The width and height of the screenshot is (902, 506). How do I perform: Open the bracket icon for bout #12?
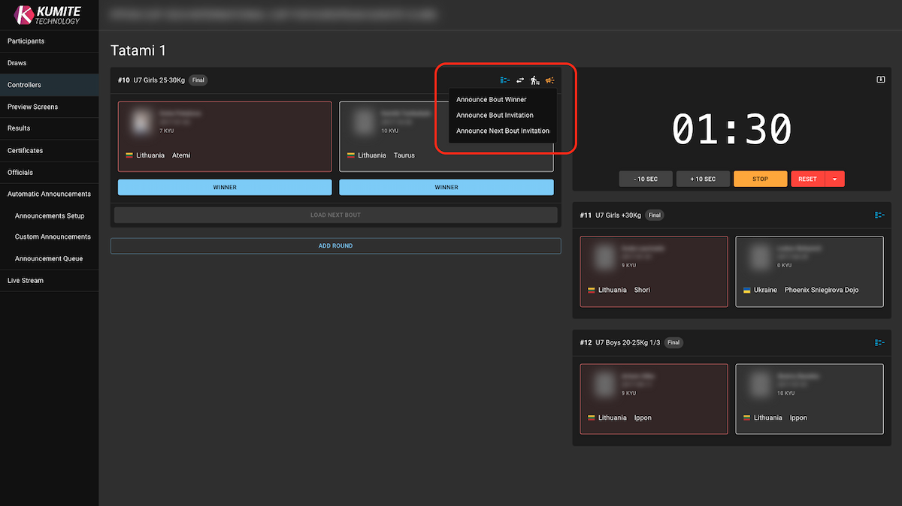(879, 343)
